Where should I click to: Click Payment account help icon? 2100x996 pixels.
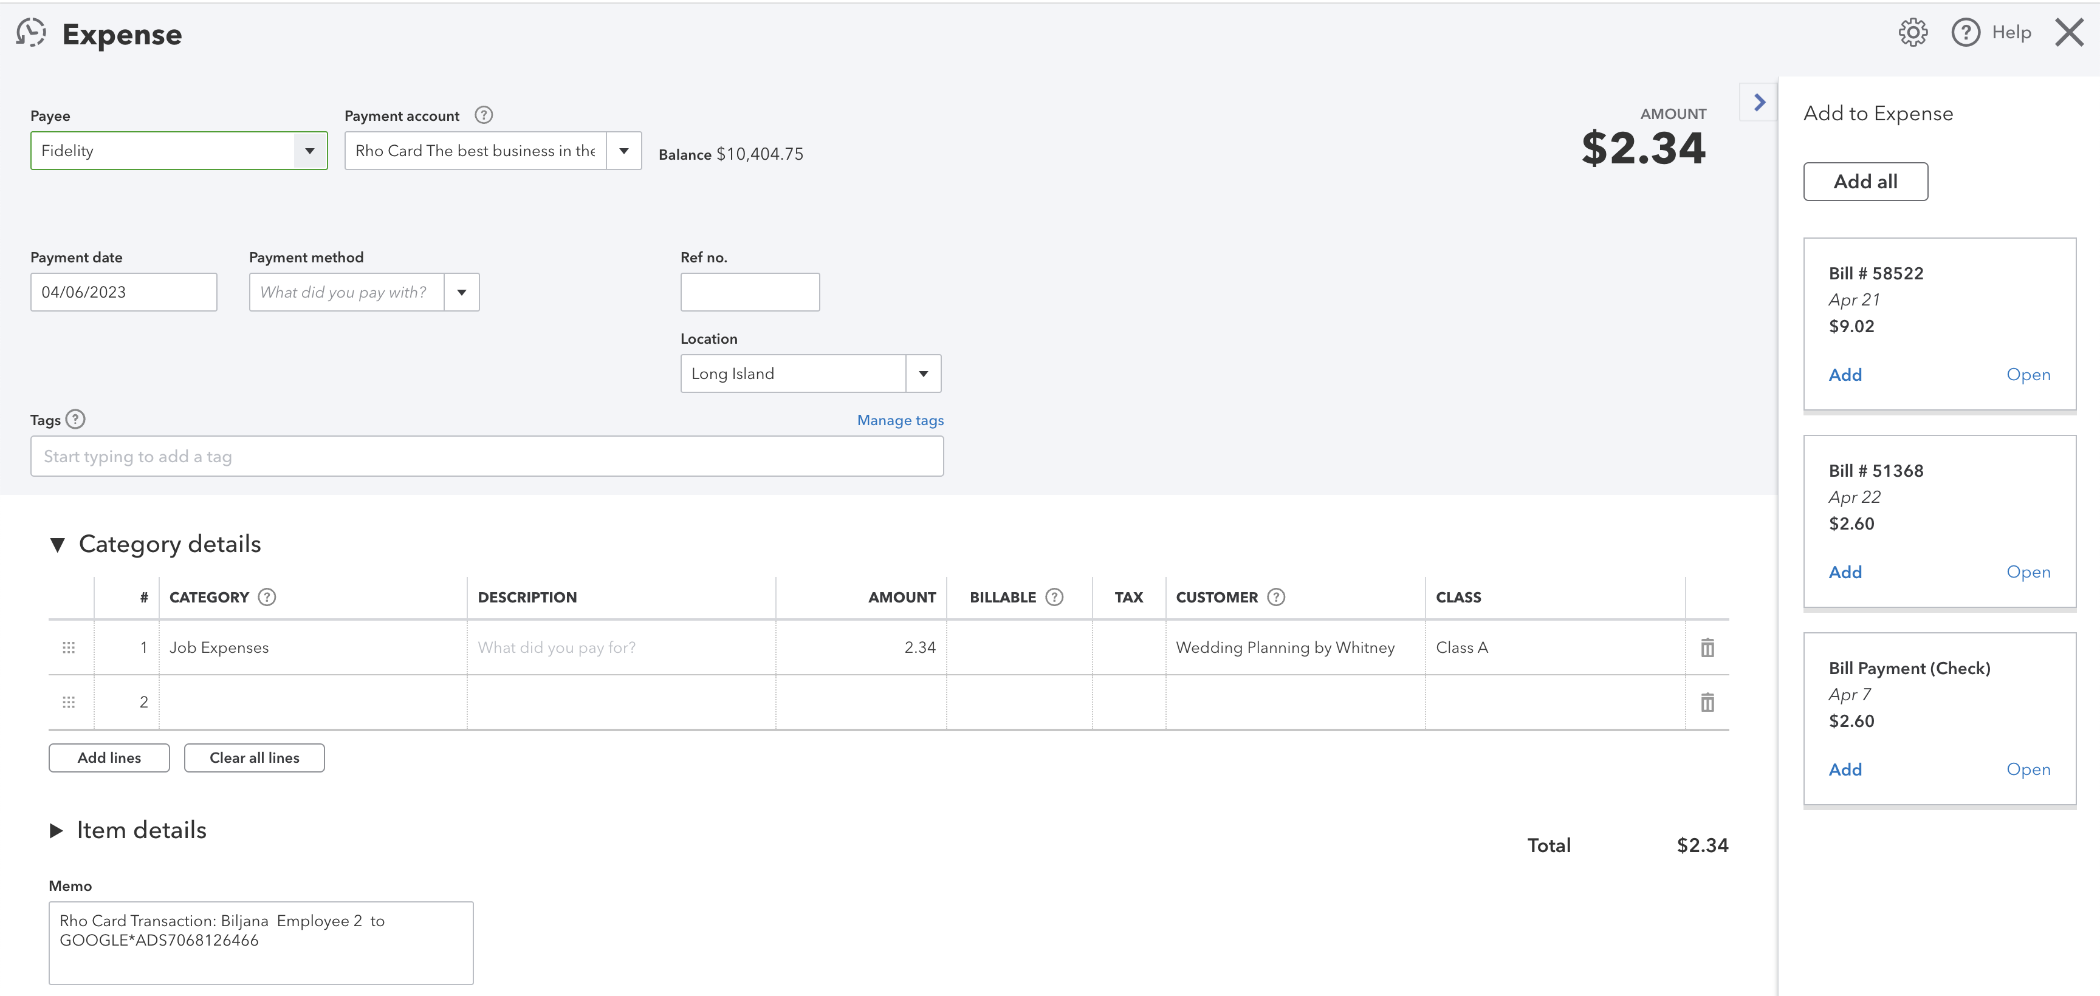click(x=484, y=115)
